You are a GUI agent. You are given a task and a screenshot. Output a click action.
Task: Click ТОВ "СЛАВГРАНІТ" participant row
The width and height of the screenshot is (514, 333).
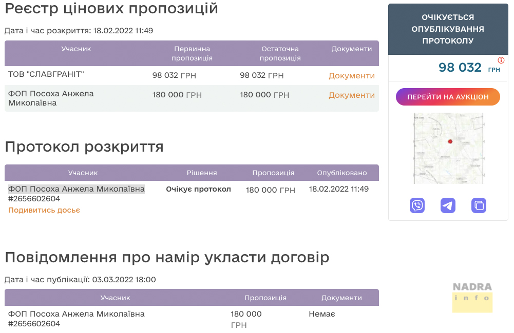(46, 75)
